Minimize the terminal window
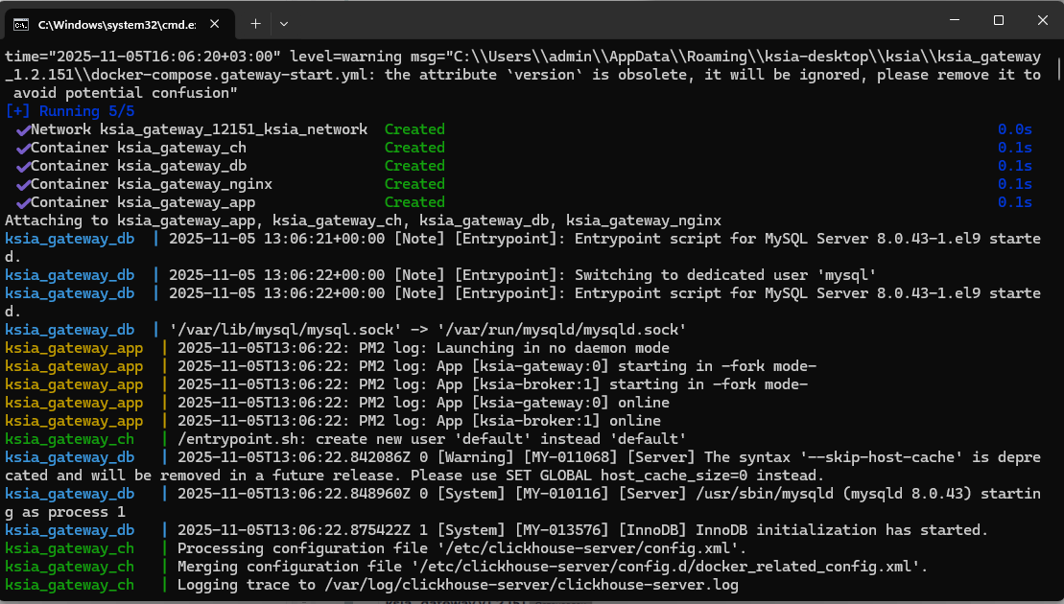This screenshot has height=604, width=1064. point(954,20)
